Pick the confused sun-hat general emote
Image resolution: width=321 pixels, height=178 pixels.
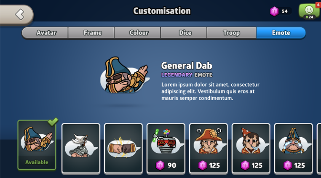[209, 148]
